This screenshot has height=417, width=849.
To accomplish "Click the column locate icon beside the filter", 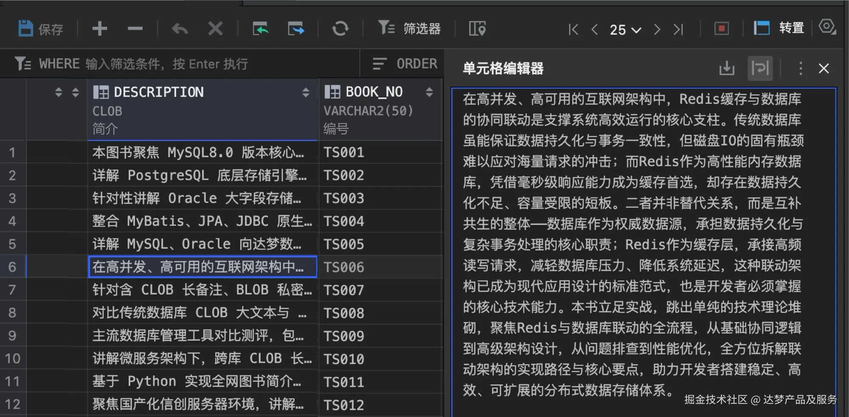I will (476, 29).
